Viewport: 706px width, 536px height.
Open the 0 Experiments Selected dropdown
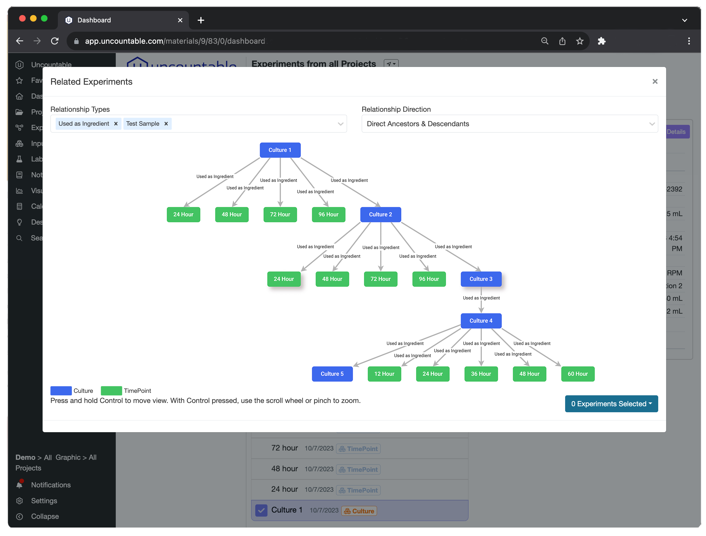(611, 404)
